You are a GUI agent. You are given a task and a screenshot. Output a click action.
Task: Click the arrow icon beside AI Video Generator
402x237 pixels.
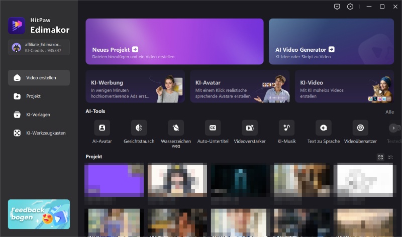click(332, 49)
